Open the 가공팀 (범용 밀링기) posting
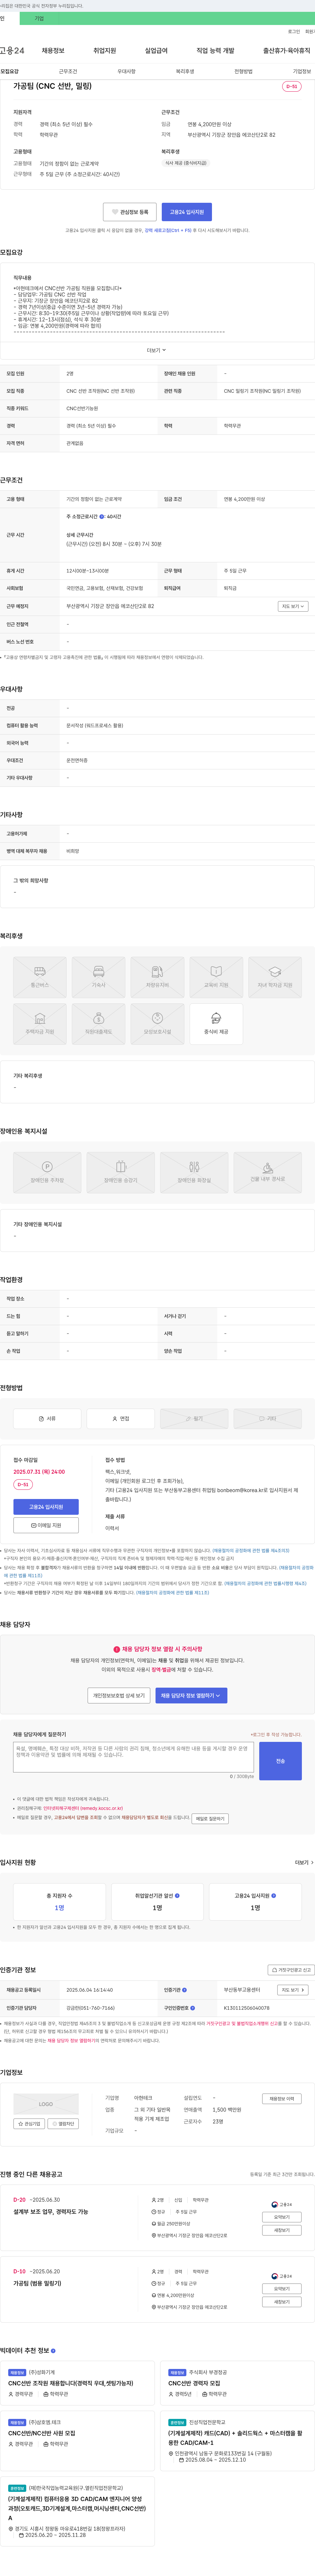 37,2283
